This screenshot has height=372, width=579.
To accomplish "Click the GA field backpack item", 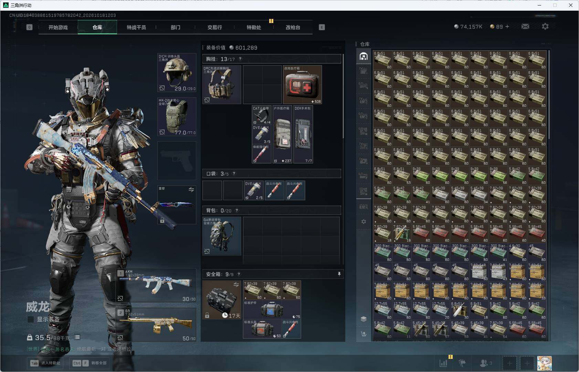I will [222, 236].
